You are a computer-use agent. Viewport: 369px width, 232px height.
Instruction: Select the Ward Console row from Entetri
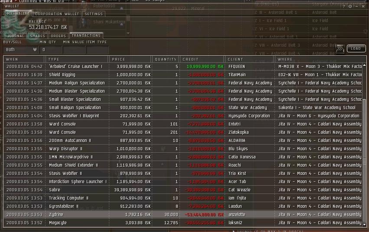(183, 124)
